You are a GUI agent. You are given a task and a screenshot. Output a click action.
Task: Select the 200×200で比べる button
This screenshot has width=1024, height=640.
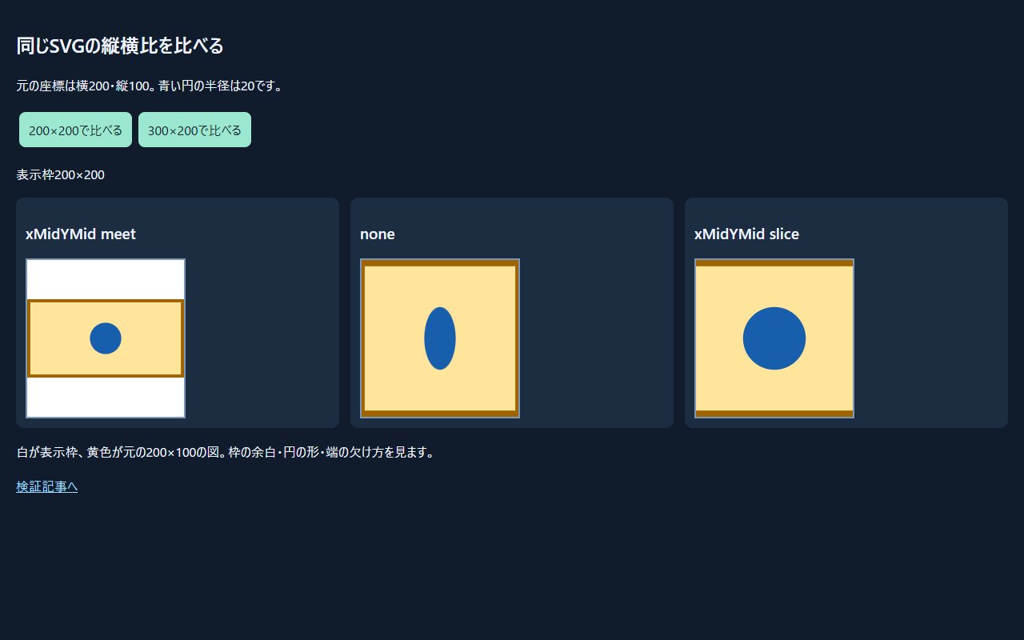tap(75, 130)
